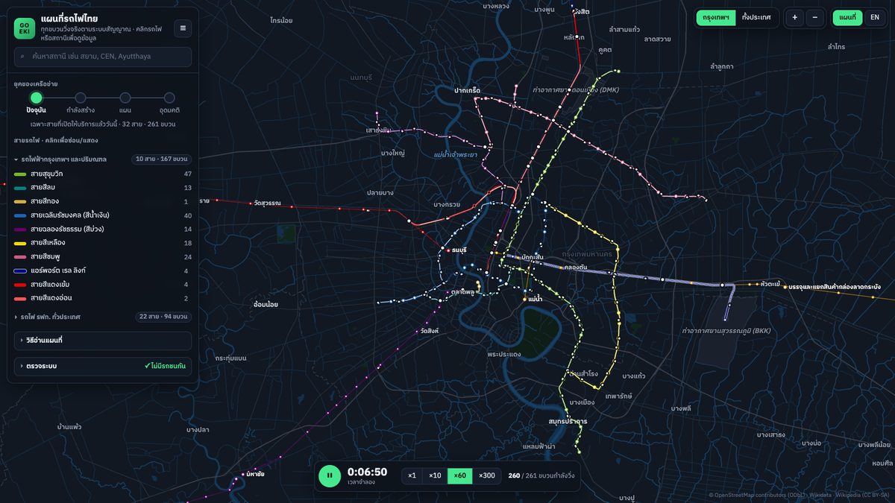Select the ×60 speed option

pos(459,475)
